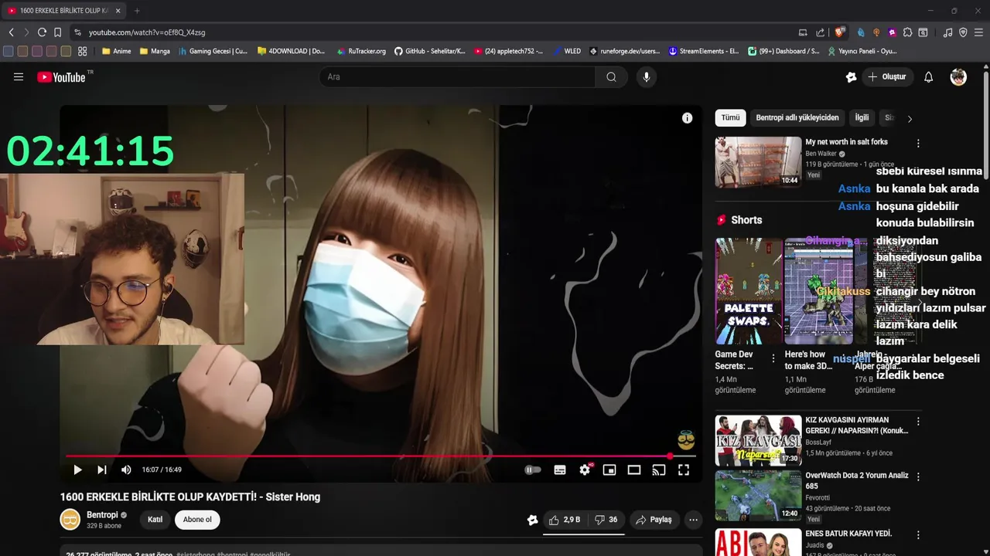Open the Bentropi channel name link
This screenshot has height=556, width=990.
coord(102,515)
